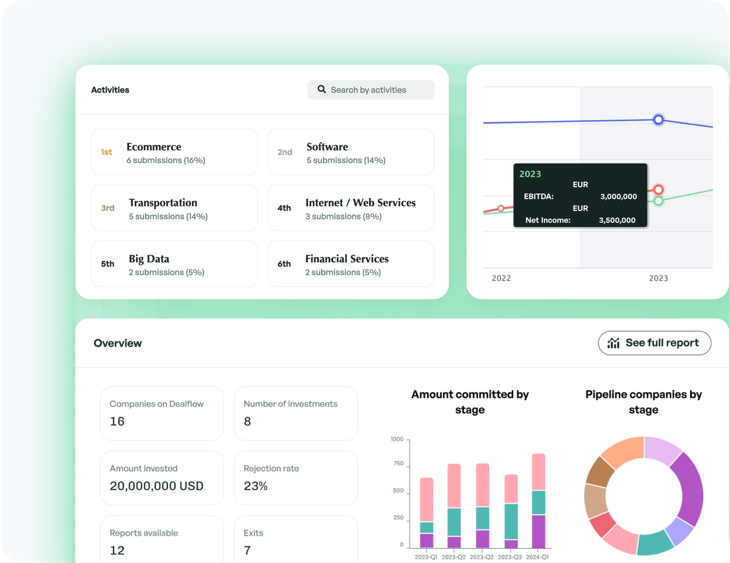Click the green 2023 Net Income point

[658, 201]
